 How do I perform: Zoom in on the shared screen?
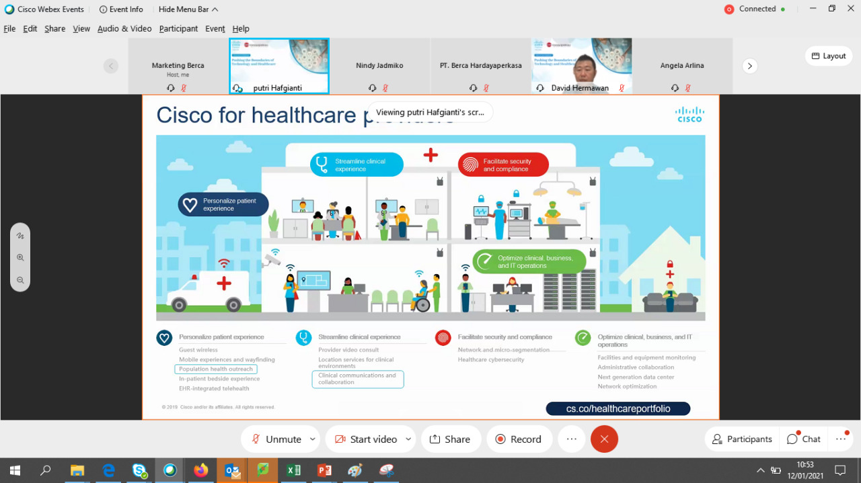coord(20,257)
